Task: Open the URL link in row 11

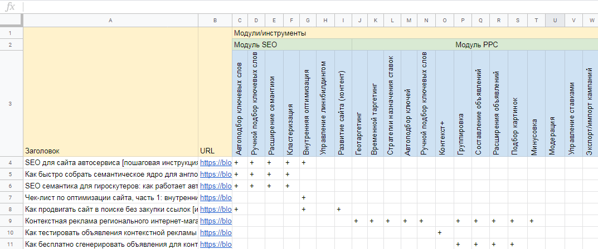Action: click(216, 244)
